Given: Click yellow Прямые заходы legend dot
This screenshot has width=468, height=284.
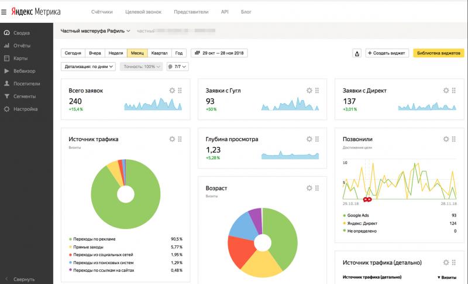Looking at the screenshot, I should 70,247.
